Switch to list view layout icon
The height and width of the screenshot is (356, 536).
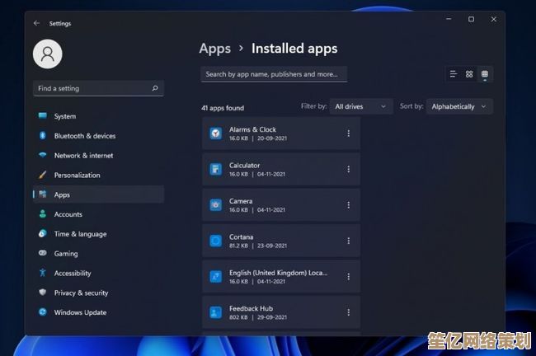click(454, 74)
